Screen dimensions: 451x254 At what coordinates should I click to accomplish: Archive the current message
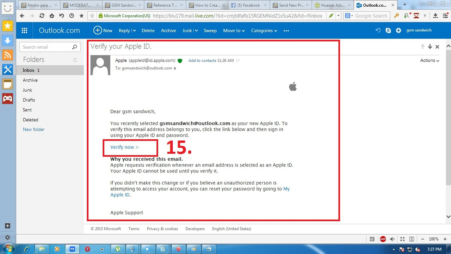[168, 31]
